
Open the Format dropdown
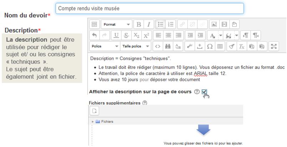116,25
